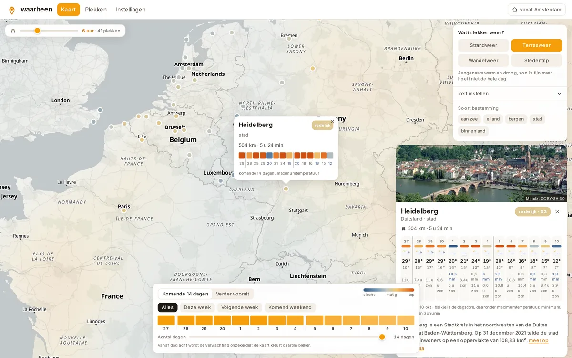Toggle the 'eiland' destination filter

493,119
